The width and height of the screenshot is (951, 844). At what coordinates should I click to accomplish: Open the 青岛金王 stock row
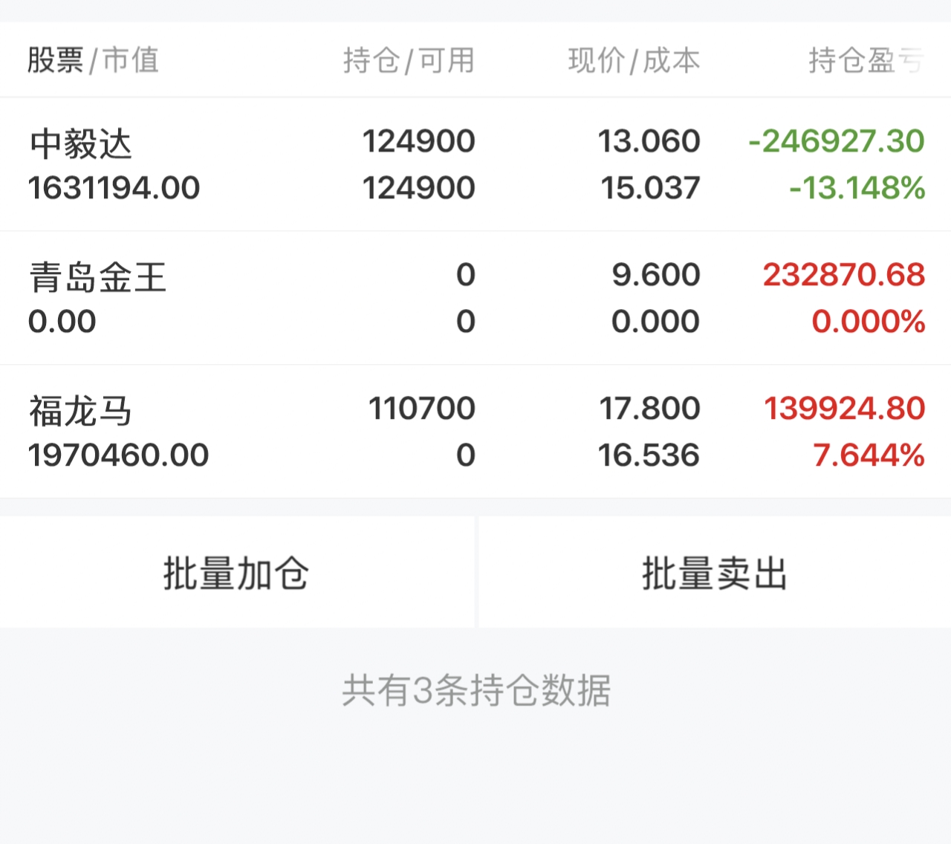tap(475, 298)
